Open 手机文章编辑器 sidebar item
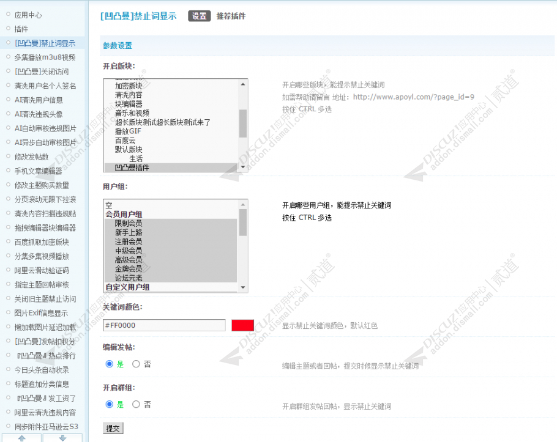Screen dimensions: 557x442 [x=39, y=171]
